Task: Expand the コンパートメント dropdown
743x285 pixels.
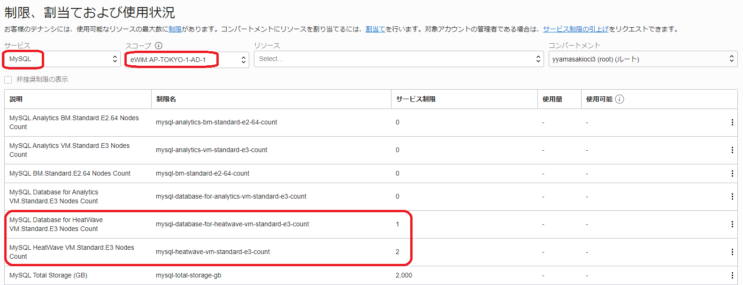Action: [643, 59]
